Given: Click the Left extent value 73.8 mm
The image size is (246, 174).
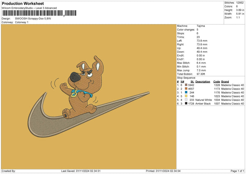Looking at the screenshot, I should tap(202, 41).
